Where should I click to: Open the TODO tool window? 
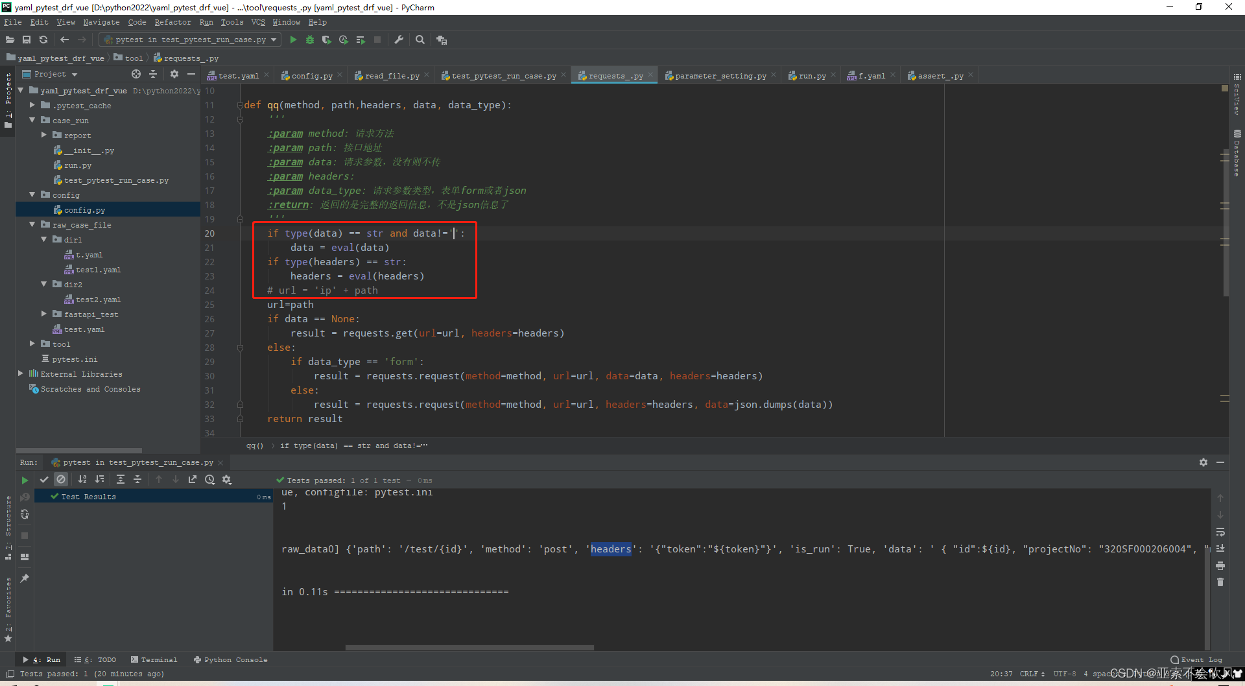click(95, 659)
